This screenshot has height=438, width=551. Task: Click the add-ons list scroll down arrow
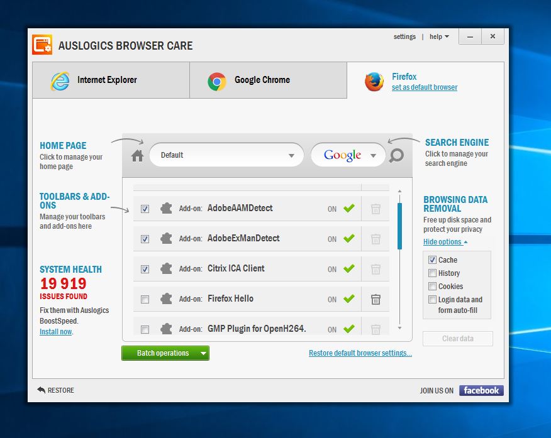399,328
